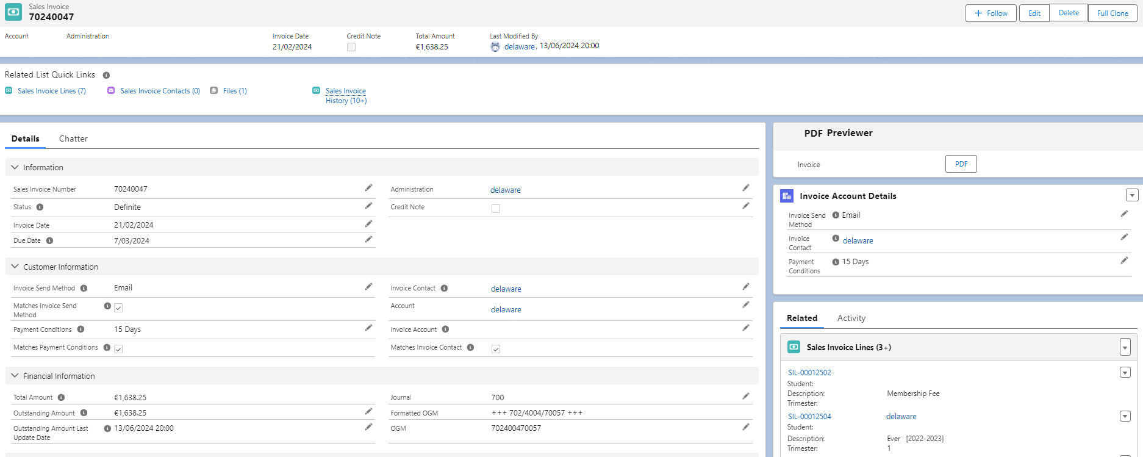Image resolution: width=1143 pixels, height=457 pixels.
Task: Click edit pencil for Payment Conditions in Invoice Account Details
Action: coord(1124,261)
